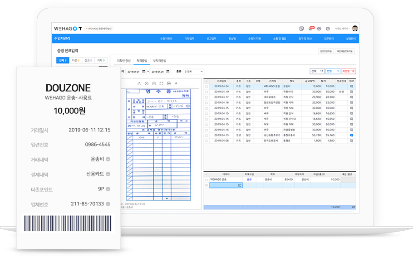Image resolution: width=413 pixels, height=257 pixels.
Task: Open memo icon for 2019.04.24 row
Action: (351, 86)
